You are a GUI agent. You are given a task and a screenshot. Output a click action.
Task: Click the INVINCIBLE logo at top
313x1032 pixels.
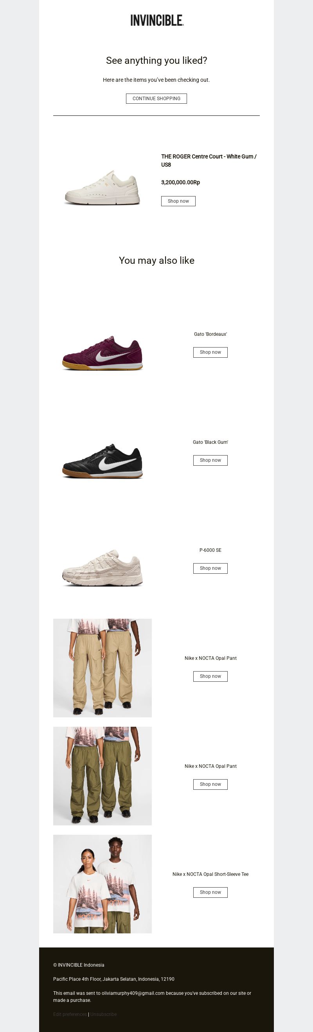pyautogui.click(x=157, y=20)
